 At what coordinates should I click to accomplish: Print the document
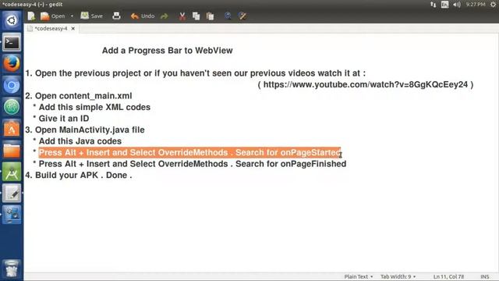pyautogui.click(x=116, y=16)
